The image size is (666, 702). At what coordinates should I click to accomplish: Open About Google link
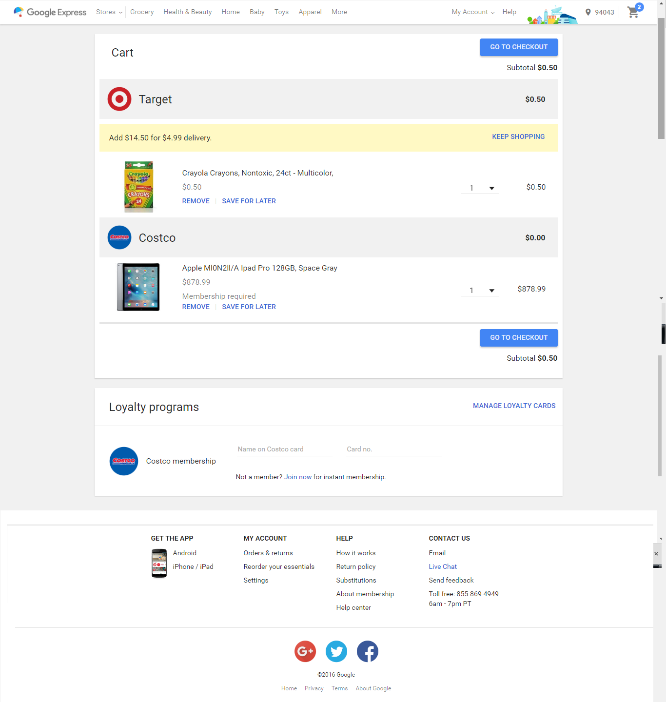click(x=373, y=688)
